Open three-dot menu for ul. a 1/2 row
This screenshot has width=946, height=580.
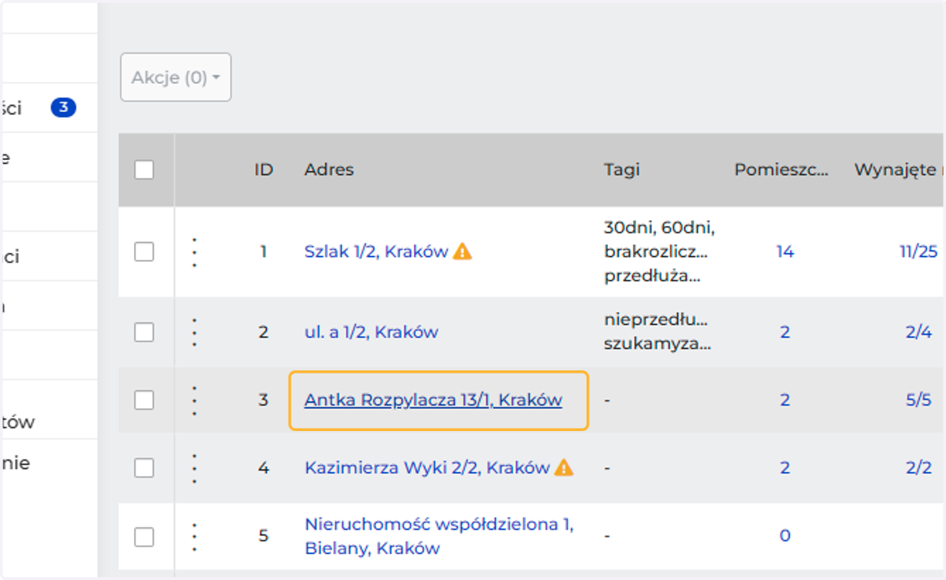(195, 332)
